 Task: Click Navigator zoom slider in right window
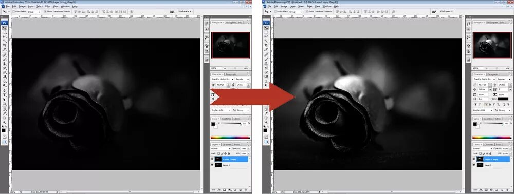click(497, 68)
